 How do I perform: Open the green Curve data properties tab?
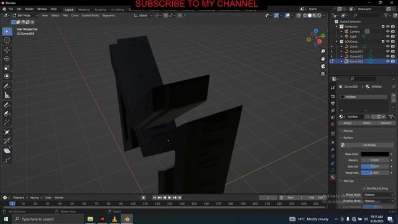point(333,170)
